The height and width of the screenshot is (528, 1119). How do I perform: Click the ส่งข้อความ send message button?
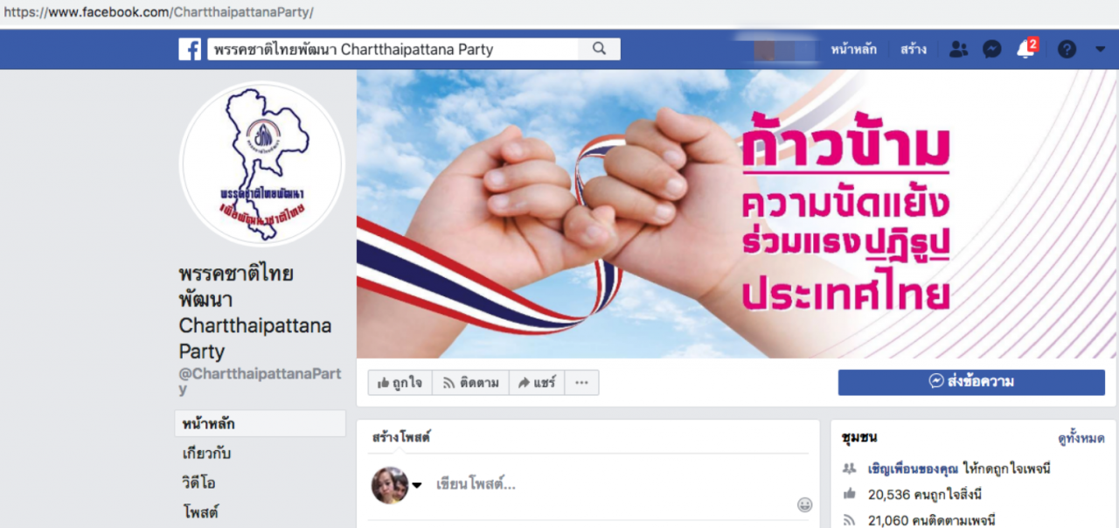971,382
